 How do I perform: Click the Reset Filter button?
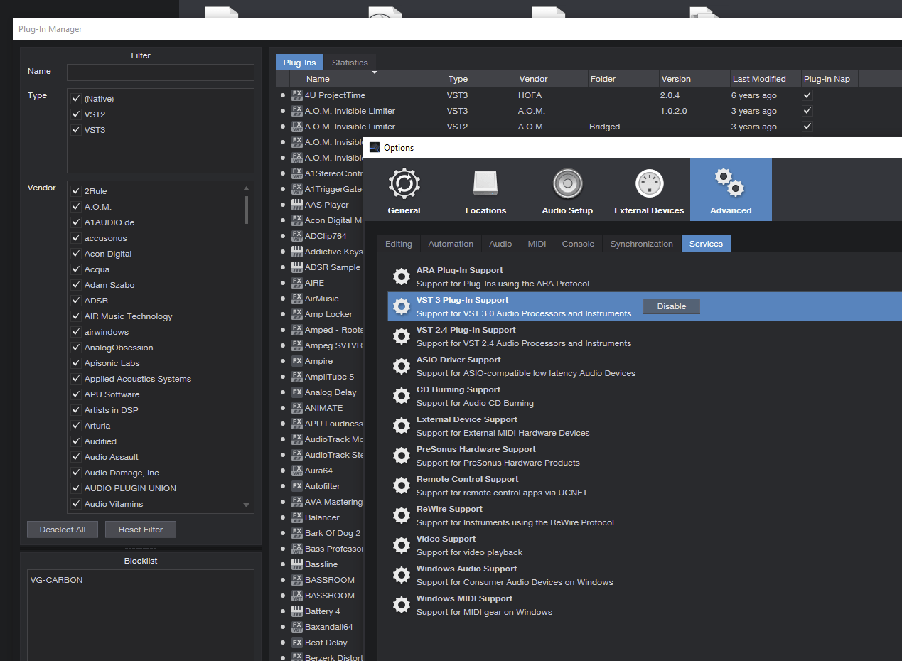coord(141,530)
